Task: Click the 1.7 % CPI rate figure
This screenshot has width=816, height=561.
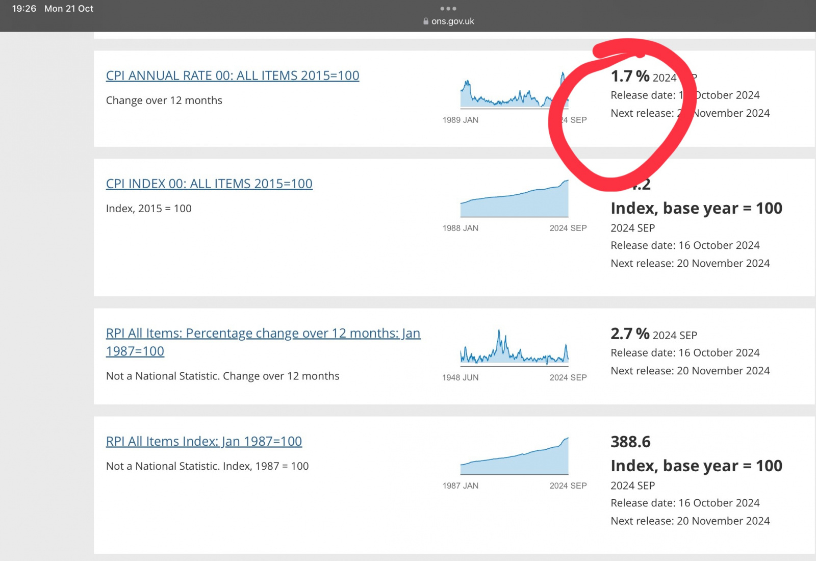Action: tap(630, 76)
